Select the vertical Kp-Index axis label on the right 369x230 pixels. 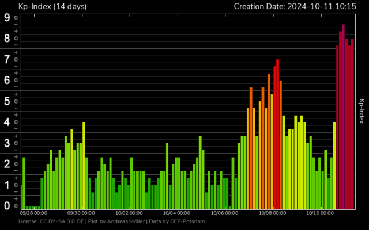click(362, 111)
